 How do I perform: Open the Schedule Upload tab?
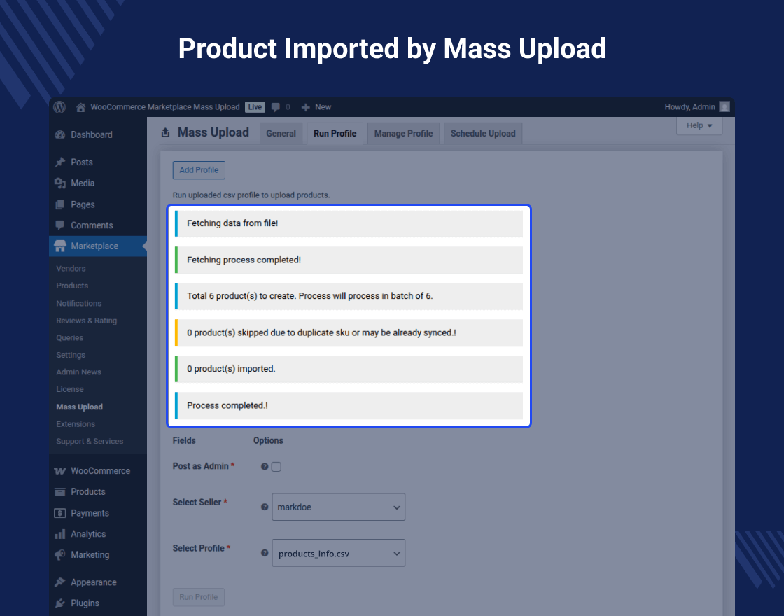483,134
